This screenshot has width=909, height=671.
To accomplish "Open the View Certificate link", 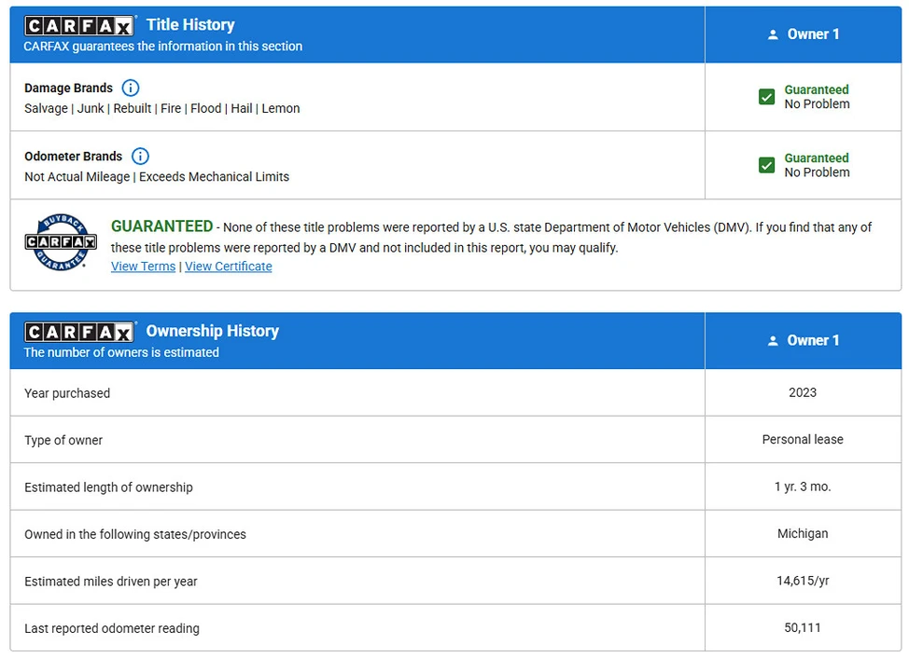I will [x=229, y=267].
